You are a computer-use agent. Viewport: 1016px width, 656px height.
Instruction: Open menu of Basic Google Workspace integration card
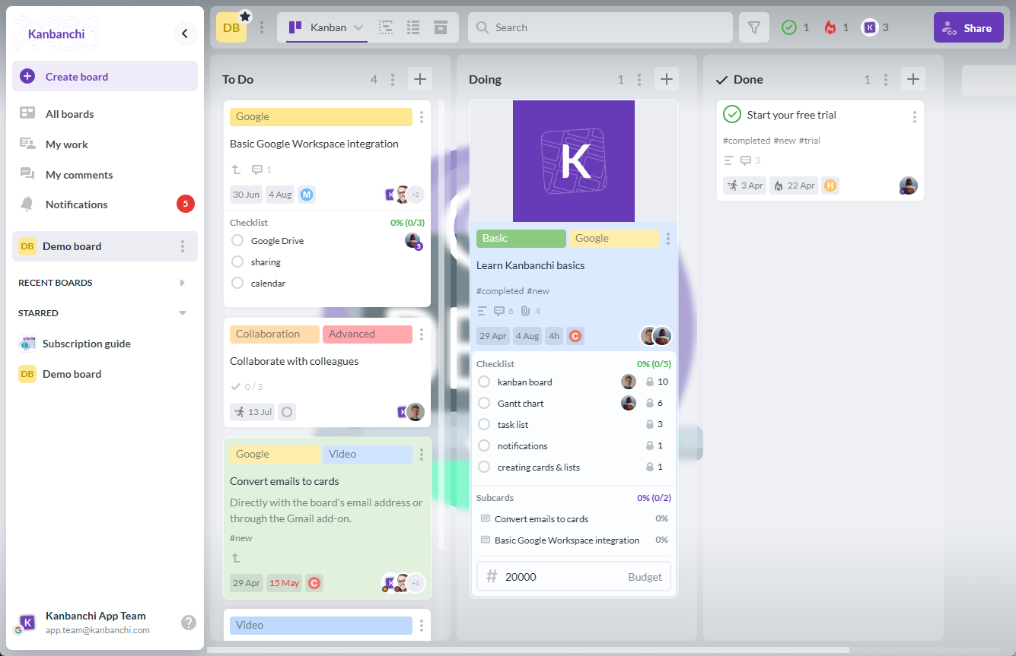click(422, 117)
